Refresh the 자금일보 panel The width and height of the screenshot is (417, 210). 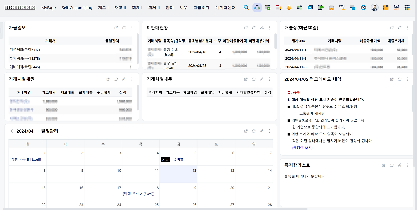coord(124,28)
